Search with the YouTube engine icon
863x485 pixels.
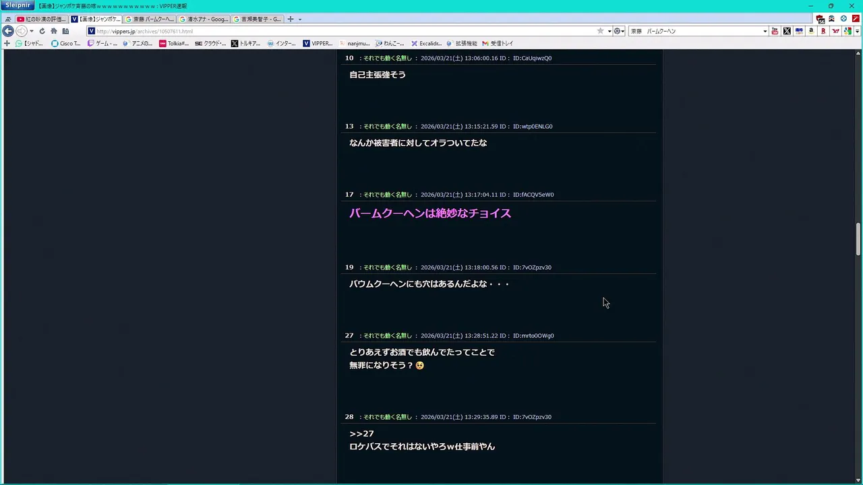coord(775,31)
